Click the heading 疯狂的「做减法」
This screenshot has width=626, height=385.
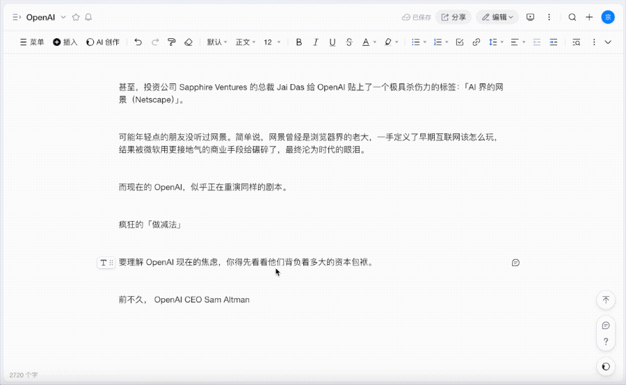(150, 224)
